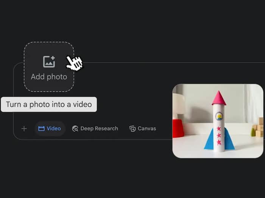The height and width of the screenshot is (198, 265).
Task: Toggle the Video mode chip label
Action: click(x=54, y=129)
